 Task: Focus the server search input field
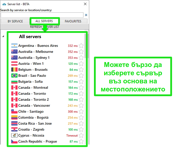42,15
